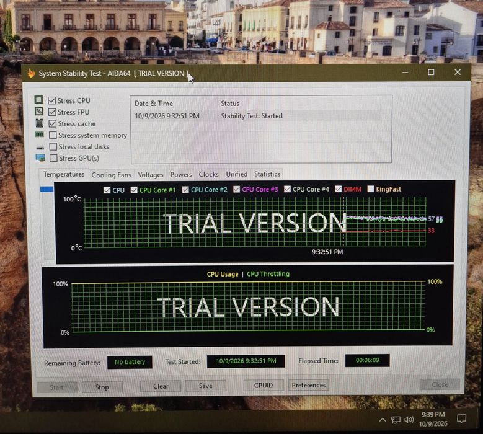The height and width of the screenshot is (434, 483).
Task: Click the chip icon beside Stress cache
Action: [x=40, y=123]
